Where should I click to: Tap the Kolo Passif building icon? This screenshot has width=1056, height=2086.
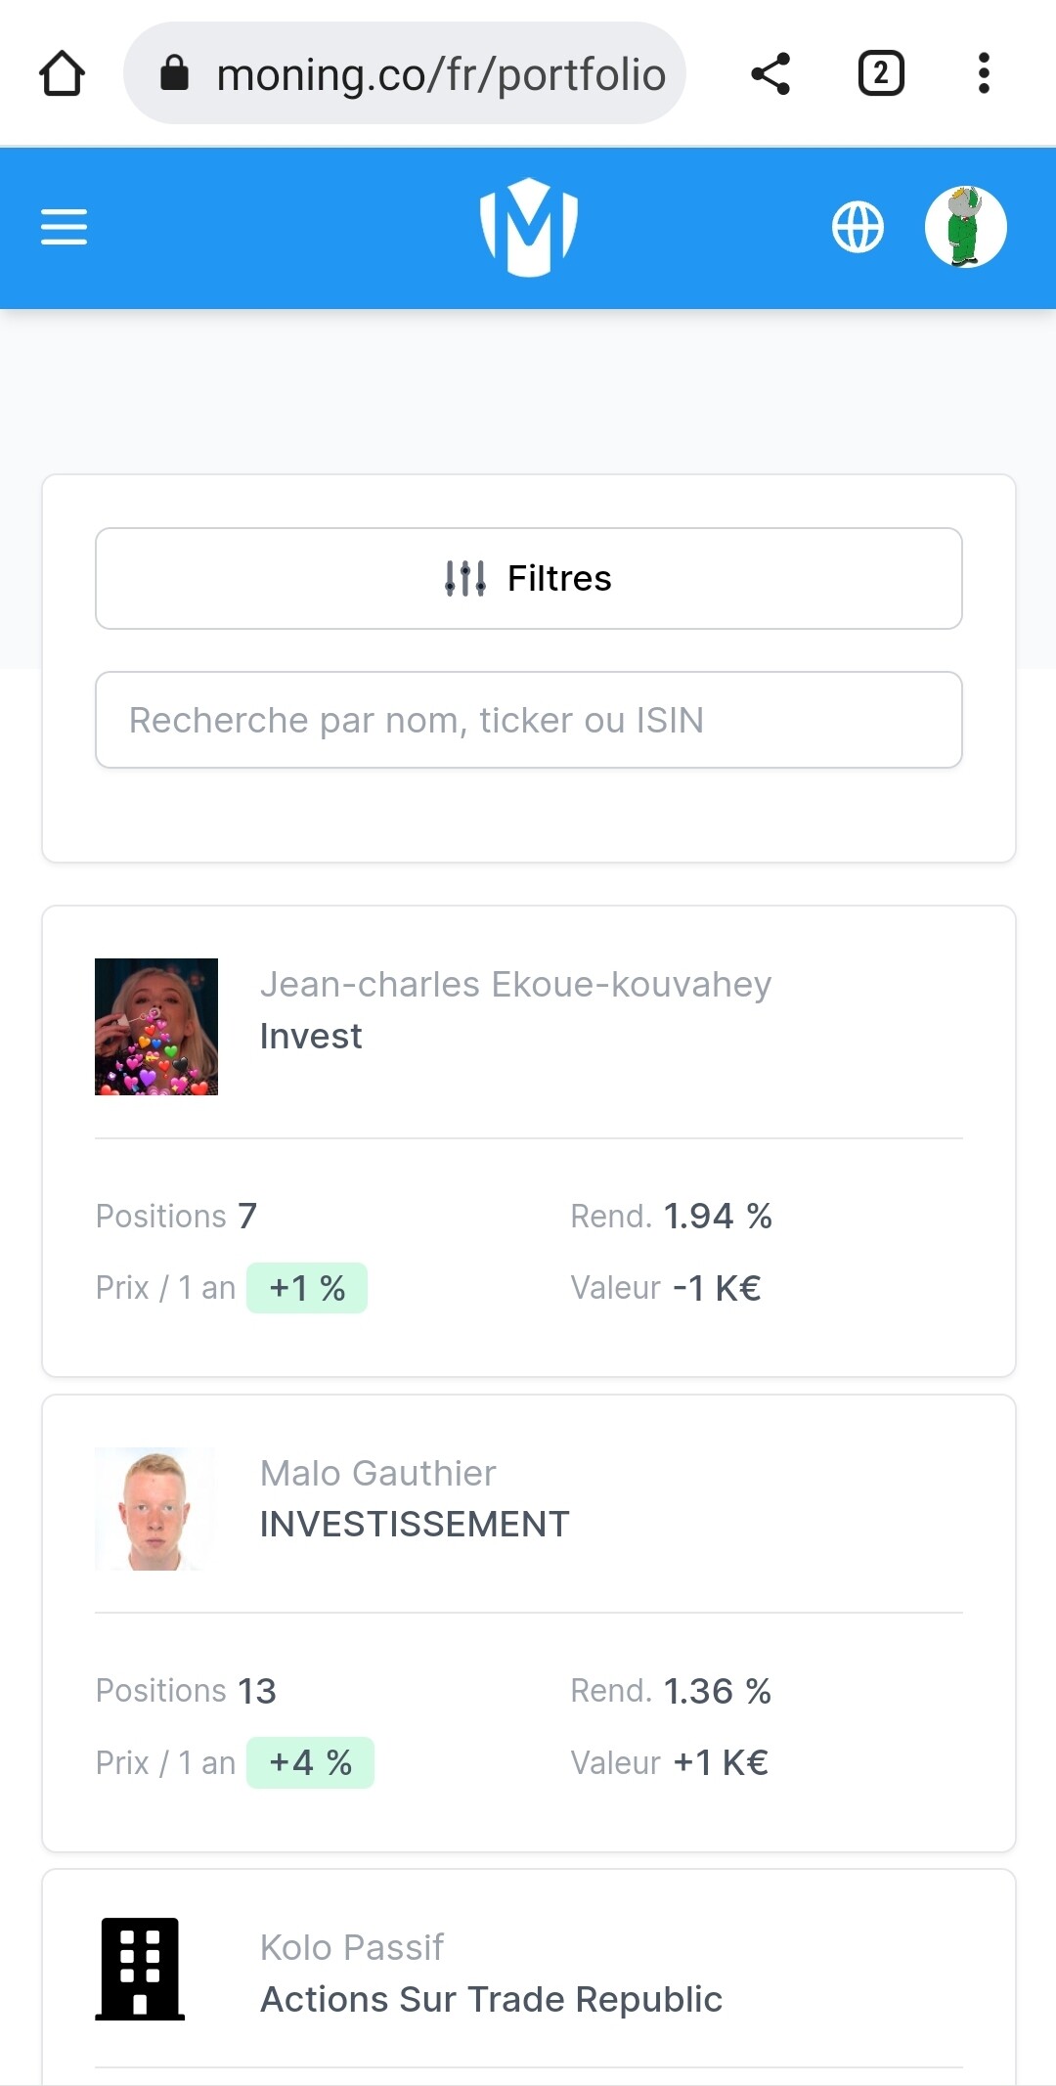point(140,1969)
